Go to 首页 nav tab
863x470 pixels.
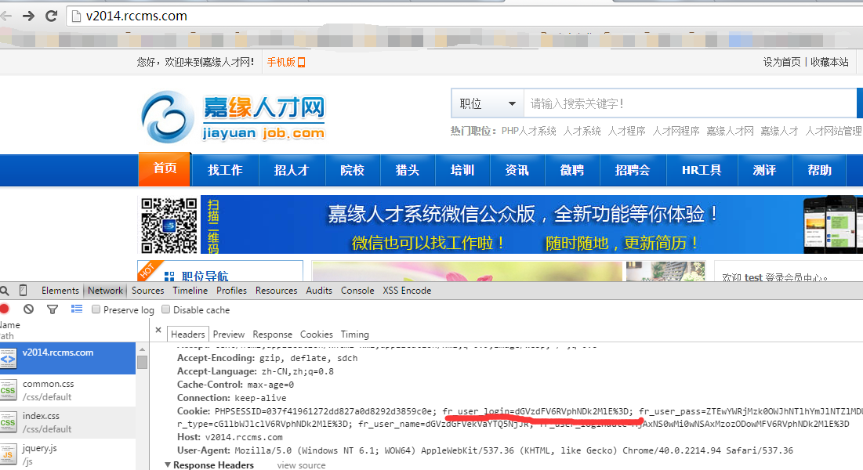coord(165,169)
